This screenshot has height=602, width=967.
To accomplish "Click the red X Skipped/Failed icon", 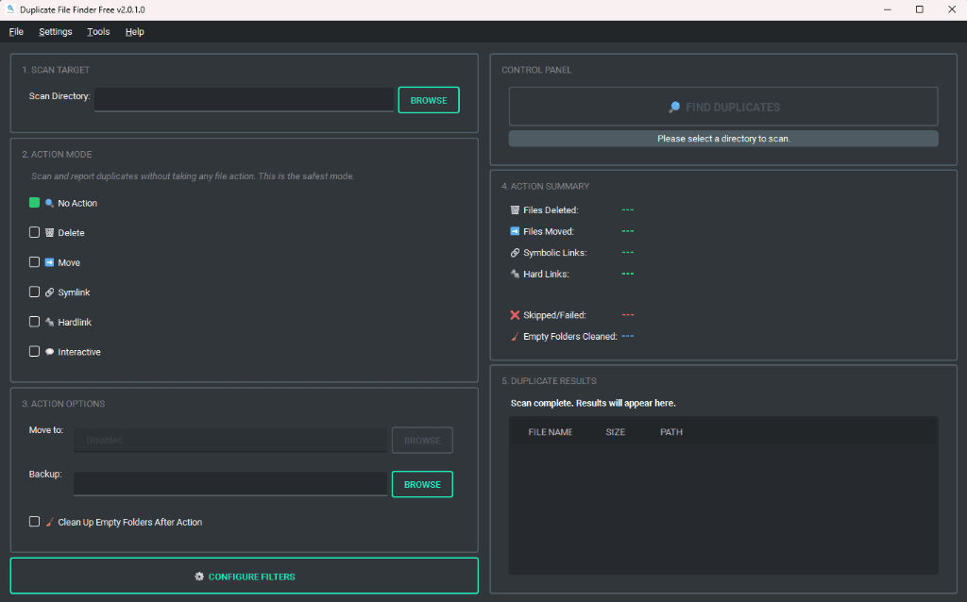I will click(515, 315).
